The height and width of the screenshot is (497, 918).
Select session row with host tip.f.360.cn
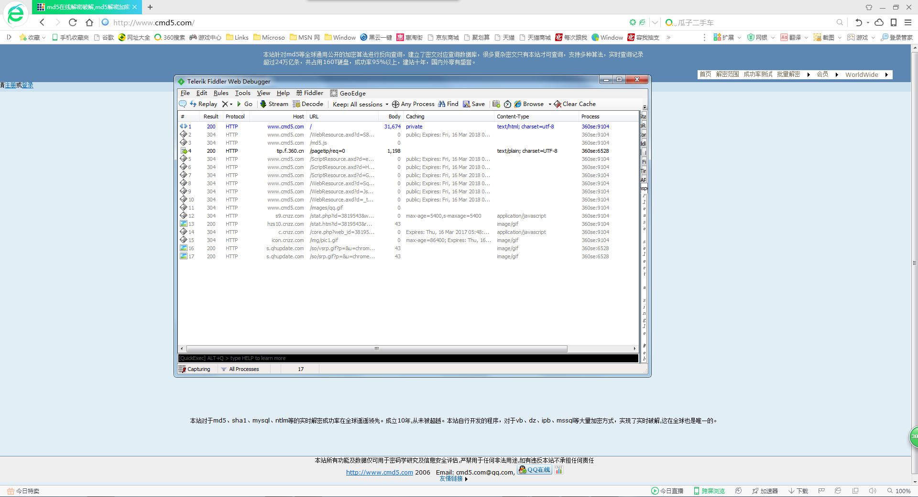tap(408, 151)
